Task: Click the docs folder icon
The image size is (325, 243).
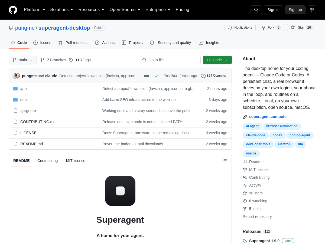Action: (15, 100)
